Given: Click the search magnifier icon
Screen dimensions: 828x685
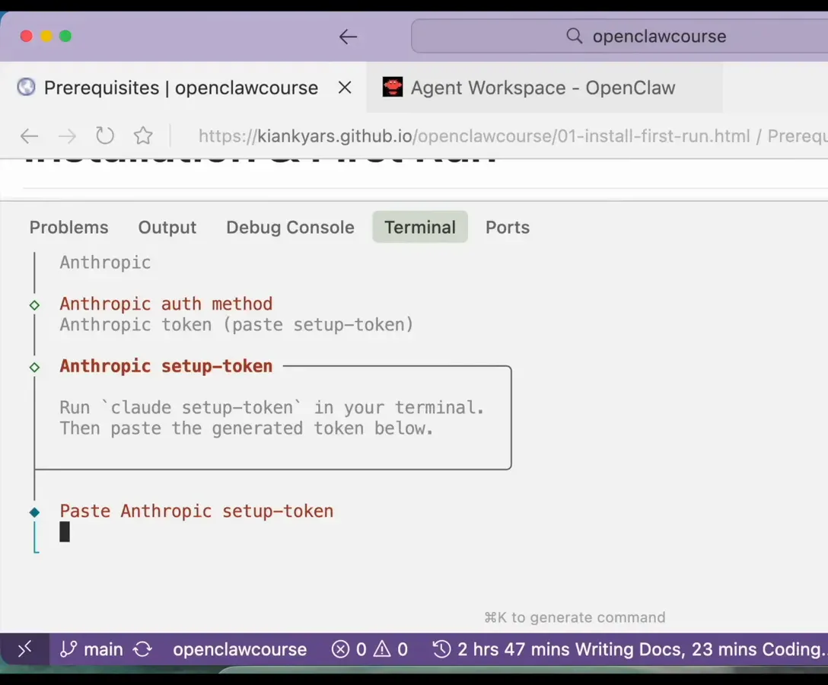Looking at the screenshot, I should point(574,36).
